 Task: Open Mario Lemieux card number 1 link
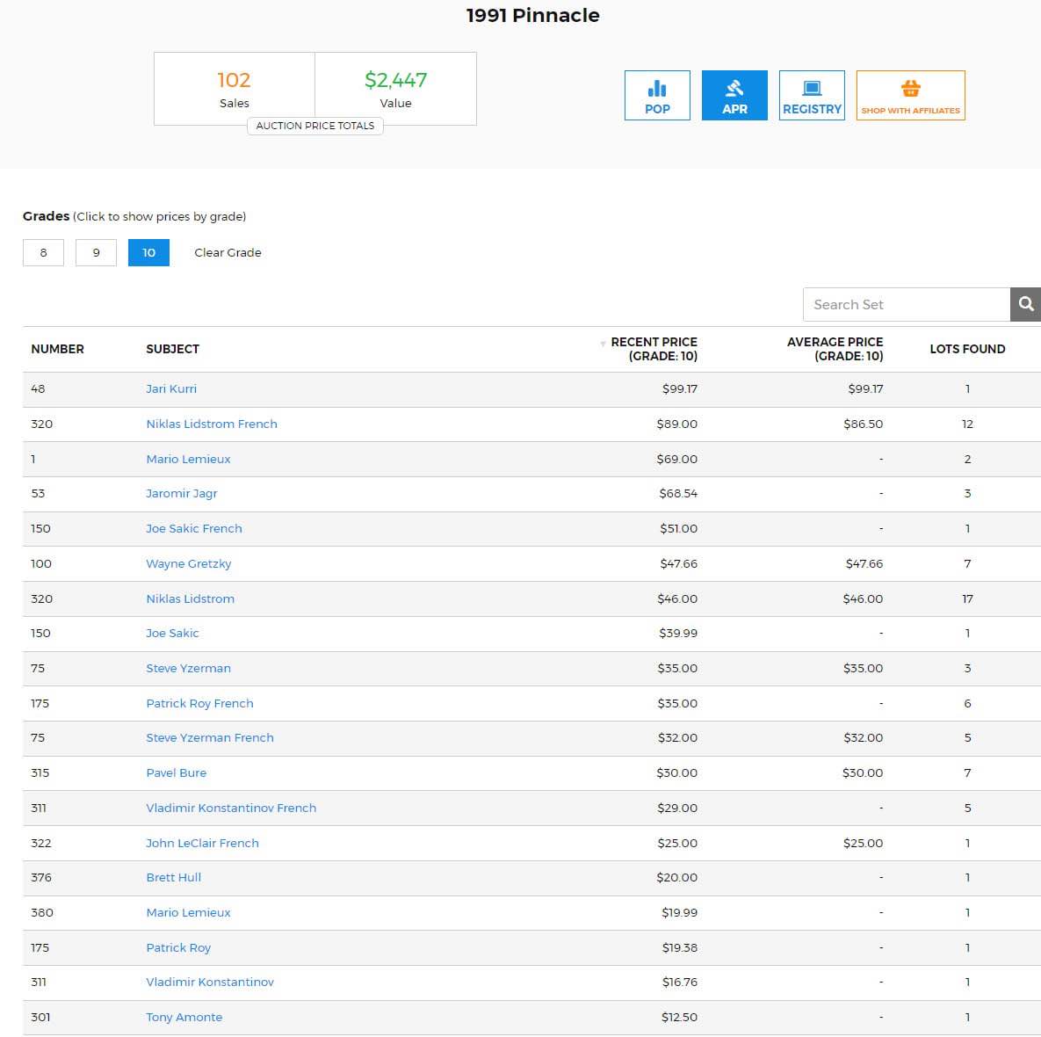click(189, 459)
